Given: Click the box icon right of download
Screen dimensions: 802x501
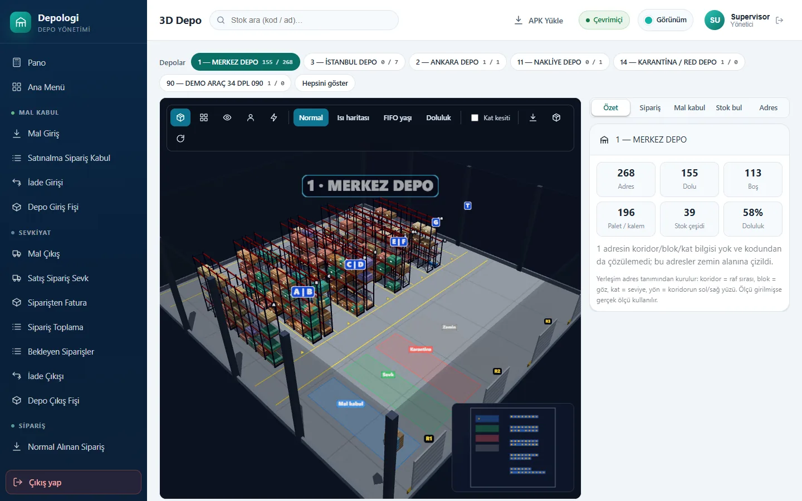Looking at the screenshot, I should click(556, 117).
